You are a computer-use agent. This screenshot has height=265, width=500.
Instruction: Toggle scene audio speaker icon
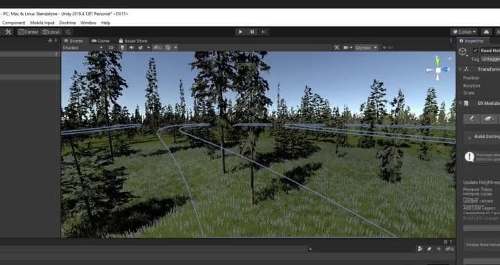click(x=131, y=47)
